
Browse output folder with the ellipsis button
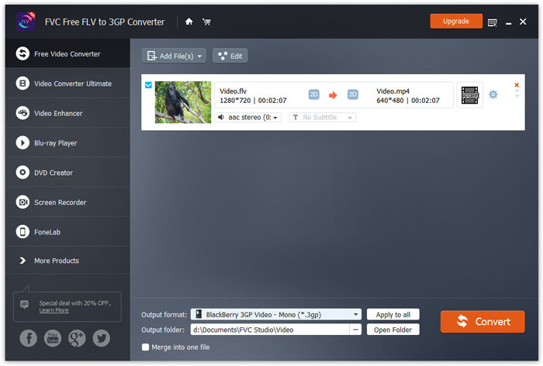click(x=355, y=330)
